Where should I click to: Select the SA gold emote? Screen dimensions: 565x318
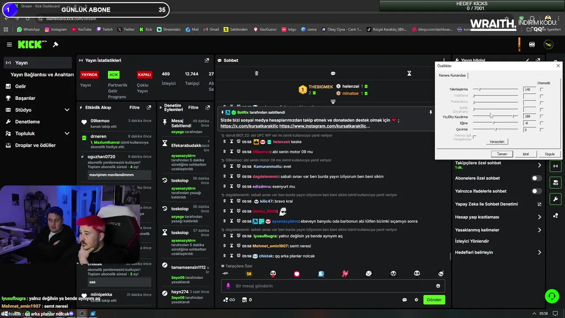click(x=249, y=274)
